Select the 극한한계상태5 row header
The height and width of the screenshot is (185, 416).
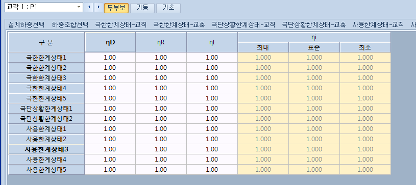coord(46,98)
